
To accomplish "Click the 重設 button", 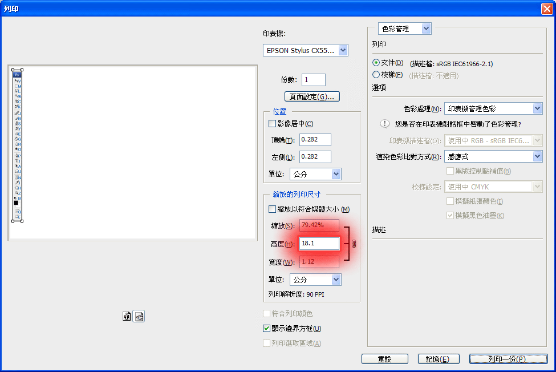I will (x=385, y=359).
